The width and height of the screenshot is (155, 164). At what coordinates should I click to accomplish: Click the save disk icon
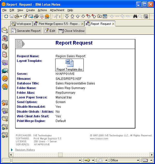[x=12, y=16]
